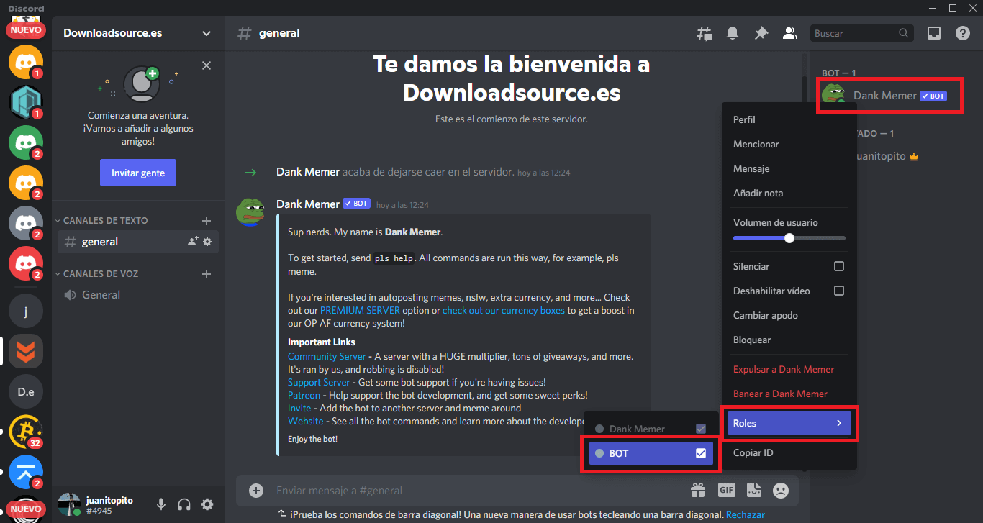Add a text channel with plus icon

pyautogui.click(x=207, y=221)
